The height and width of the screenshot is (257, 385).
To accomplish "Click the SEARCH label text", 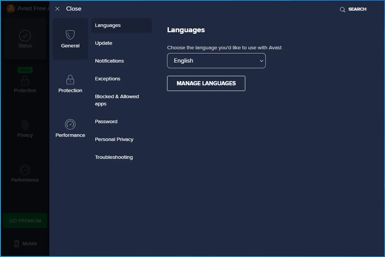I will click(357, 9).
